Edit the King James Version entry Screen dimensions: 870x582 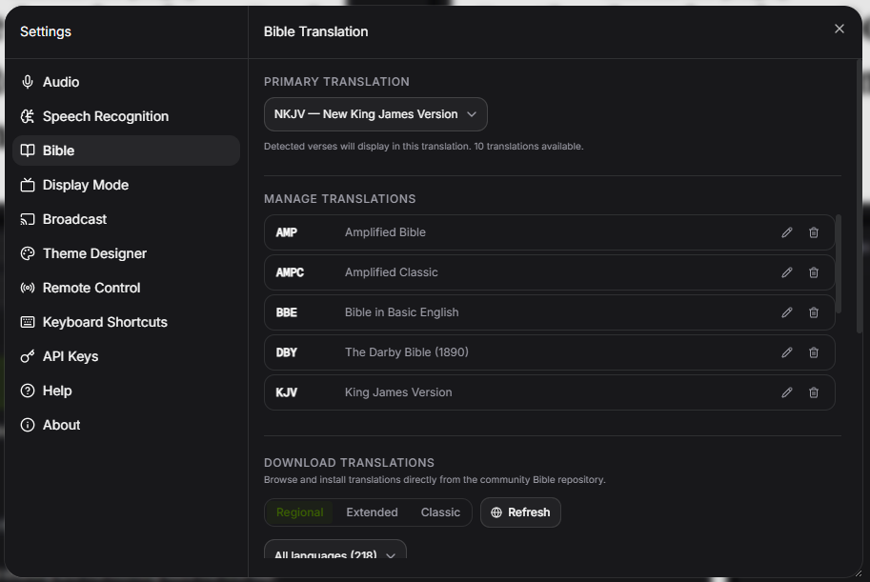click(x=787, y=392)
